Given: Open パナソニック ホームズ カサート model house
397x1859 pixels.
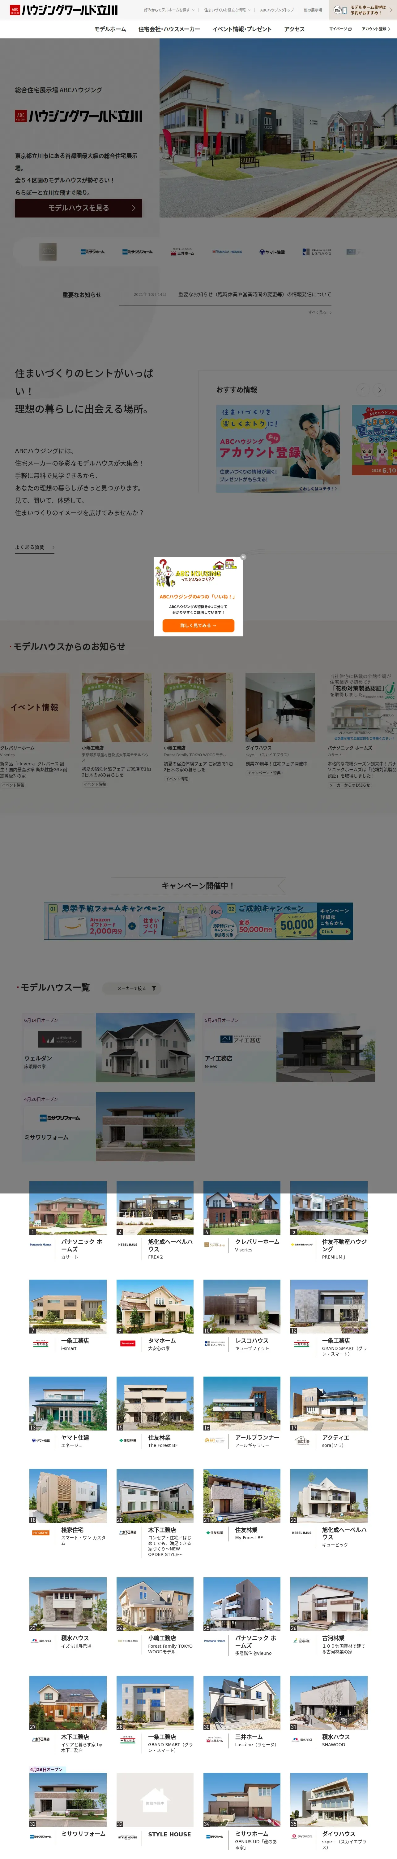Looking at the screenshot, I should [x=68, y=1221].
